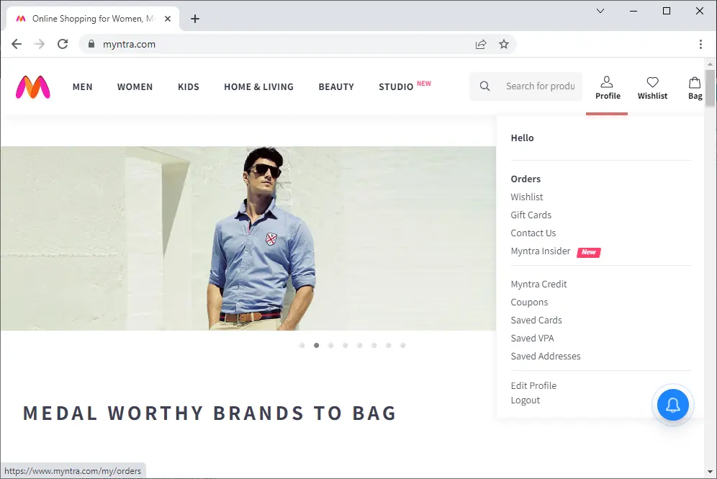This screenshot has width=717, height=479.
Task: Open Saved Addresses in the profile dropdown
Action: pos(546,357)
